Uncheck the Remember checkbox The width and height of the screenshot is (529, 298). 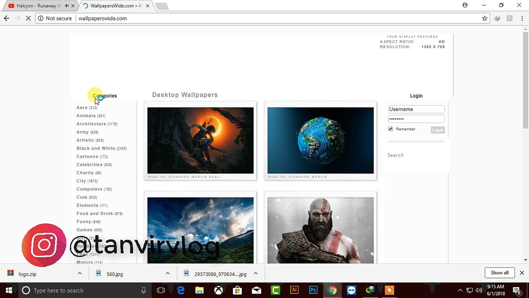391,129
